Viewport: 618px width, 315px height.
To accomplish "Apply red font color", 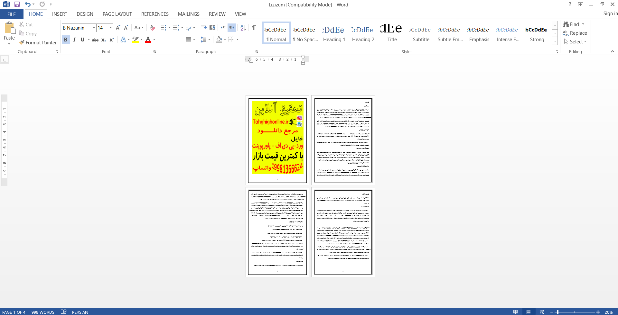I will [148, 40].
